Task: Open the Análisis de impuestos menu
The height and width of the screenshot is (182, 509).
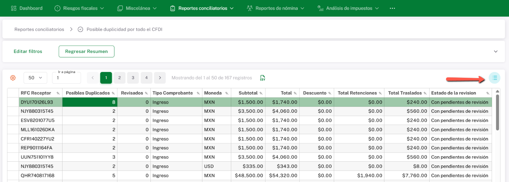Action: pos(349,8)
